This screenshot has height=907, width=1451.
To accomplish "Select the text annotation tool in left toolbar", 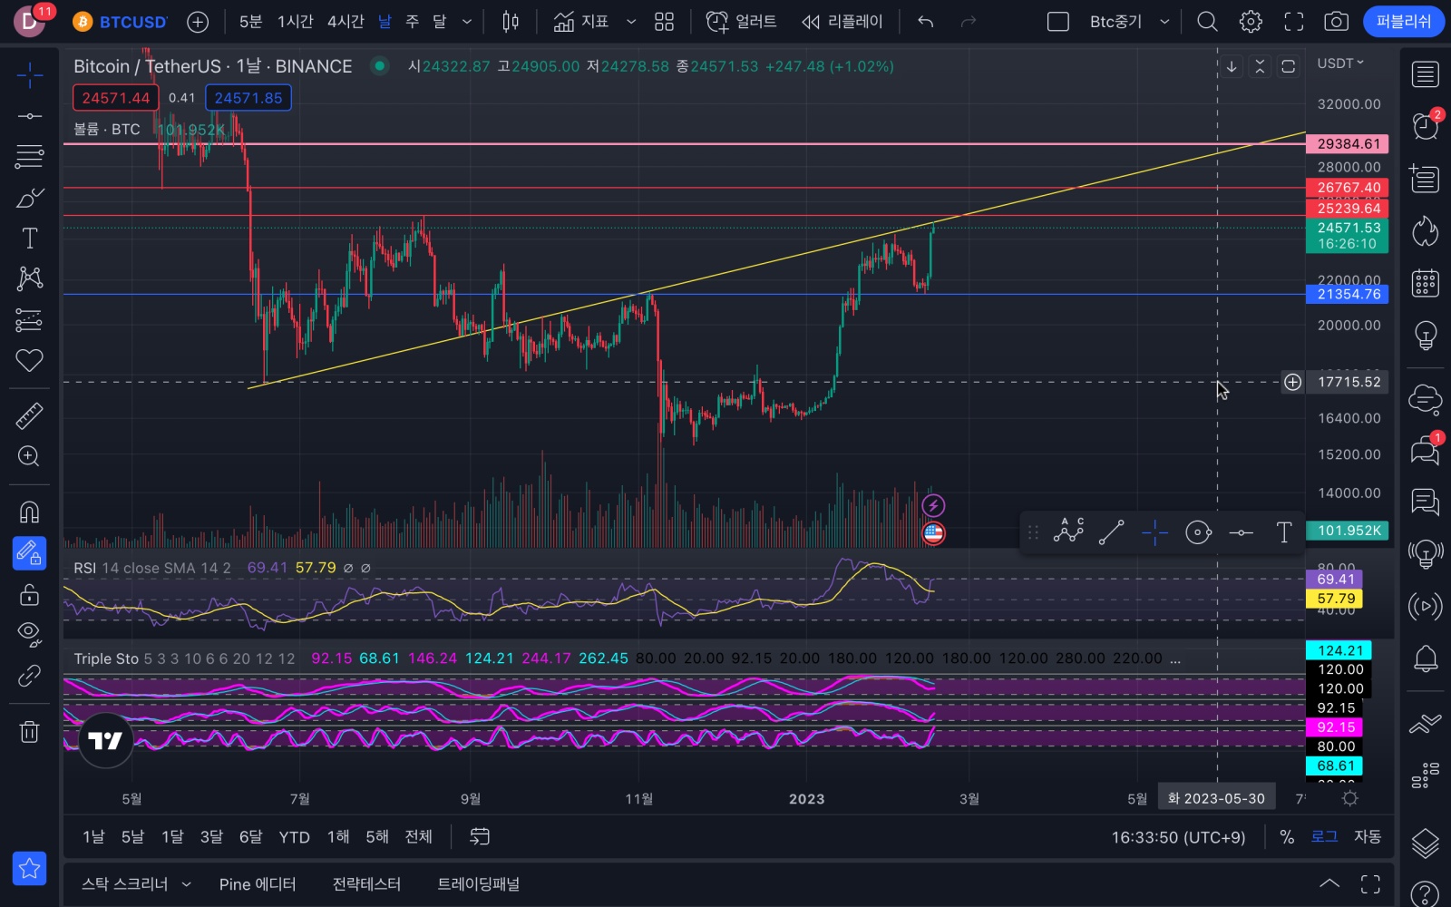I will [x=29, y=239].
